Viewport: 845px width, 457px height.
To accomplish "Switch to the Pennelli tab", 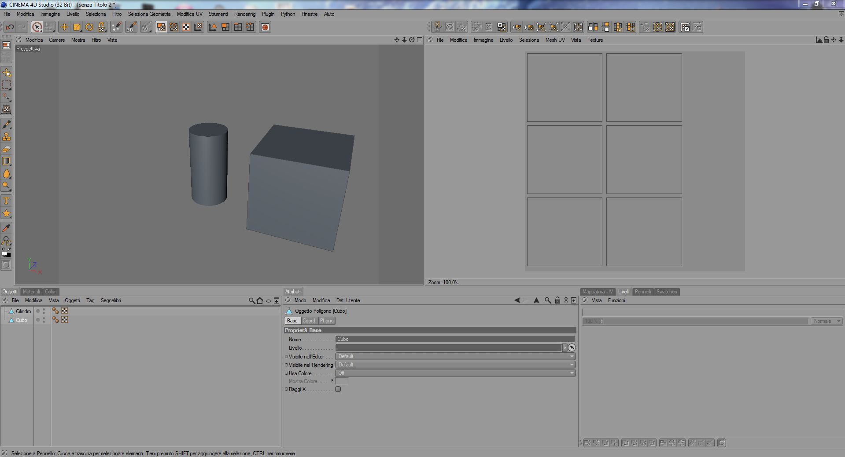I will [643, 292].
